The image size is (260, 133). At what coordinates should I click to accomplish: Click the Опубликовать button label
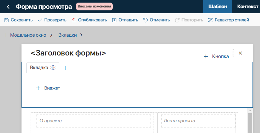92,20
